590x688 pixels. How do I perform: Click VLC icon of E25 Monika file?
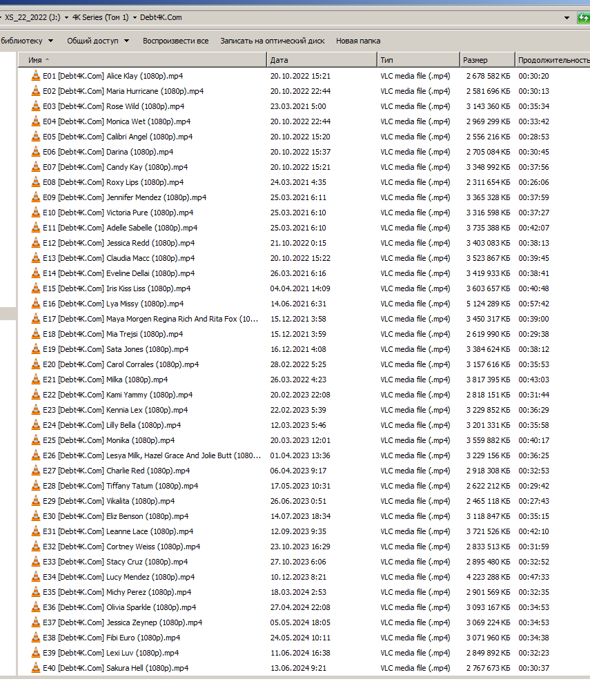pyautogui.click(x=35, y=440)
